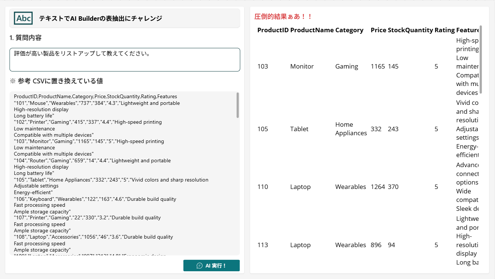Click the Category column header
This screenshot has width=495, height=279.
pos(349,30)
